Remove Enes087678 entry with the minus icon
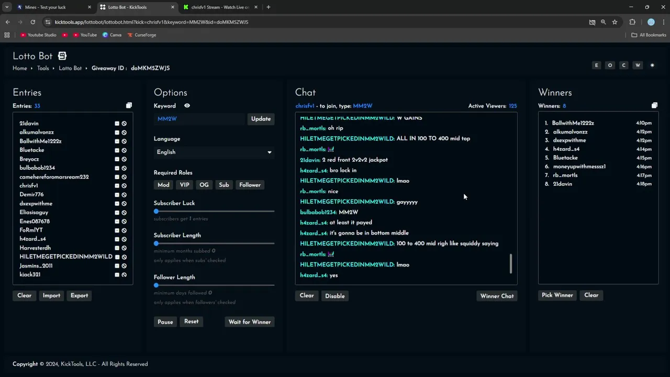670x377 pixels. click(117, 221)
